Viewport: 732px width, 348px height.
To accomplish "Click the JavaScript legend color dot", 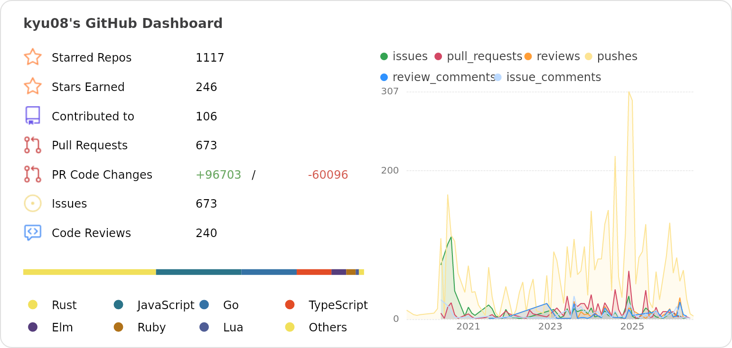I will click(119, 304).
